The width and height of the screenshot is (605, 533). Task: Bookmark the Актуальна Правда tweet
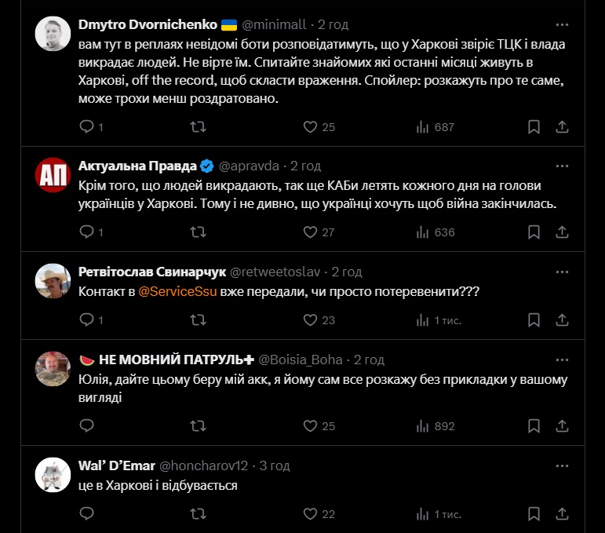point(534,232)
